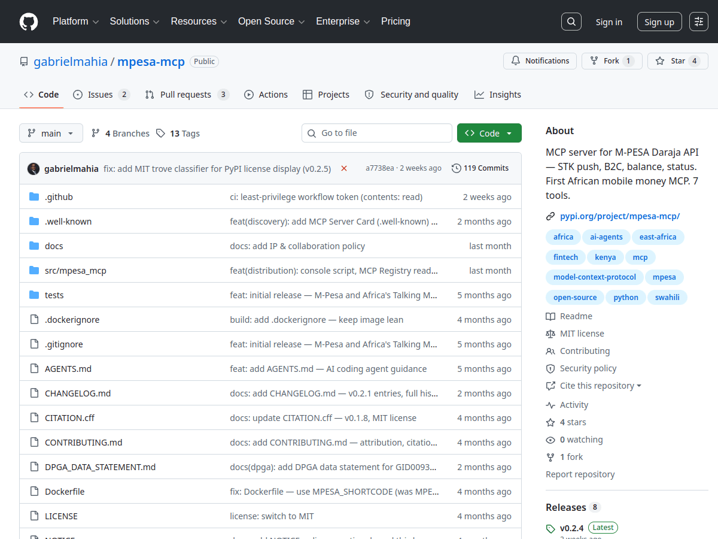Image resolution: width=718 pixels, height=539 pixels.
Task: Star the mpesa-mcp repository
Action: (x=678, y=61)
